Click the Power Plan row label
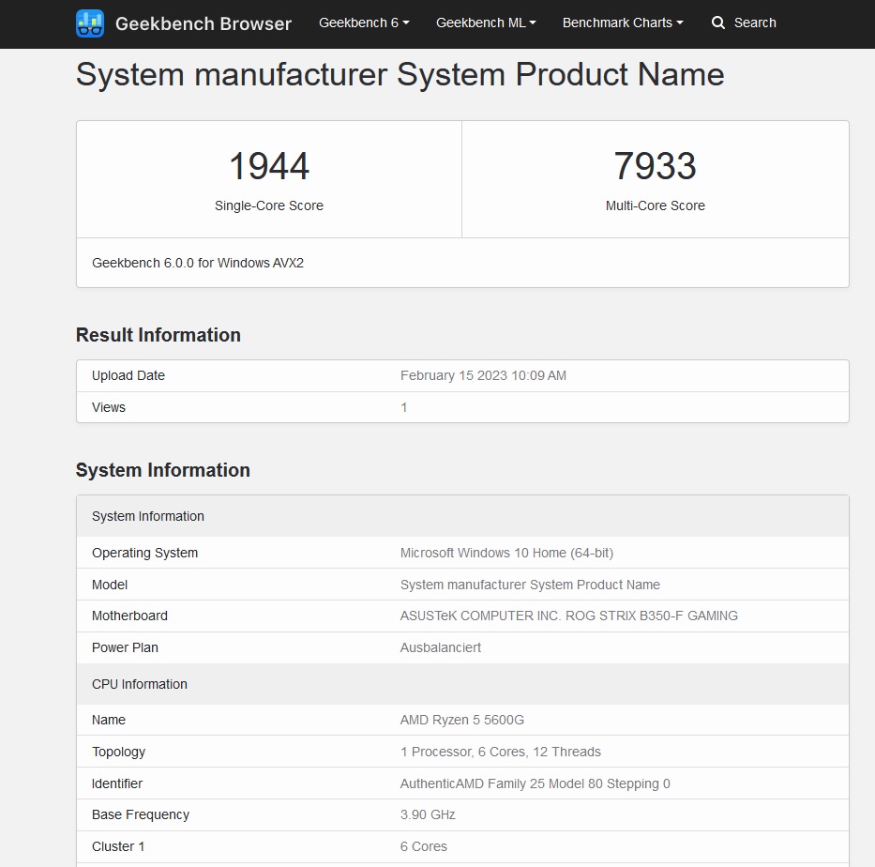The height and width of the screenshot is (867, 875). tap(125, 647)
